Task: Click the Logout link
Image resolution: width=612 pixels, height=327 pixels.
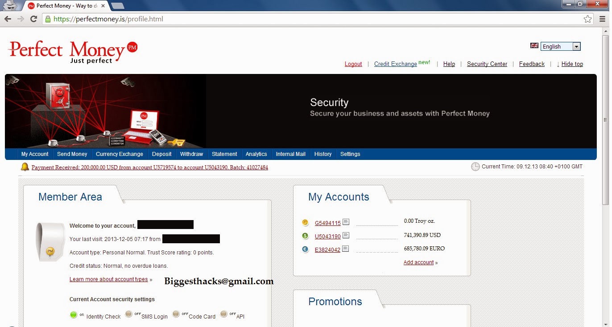Action: click(353, 64)
